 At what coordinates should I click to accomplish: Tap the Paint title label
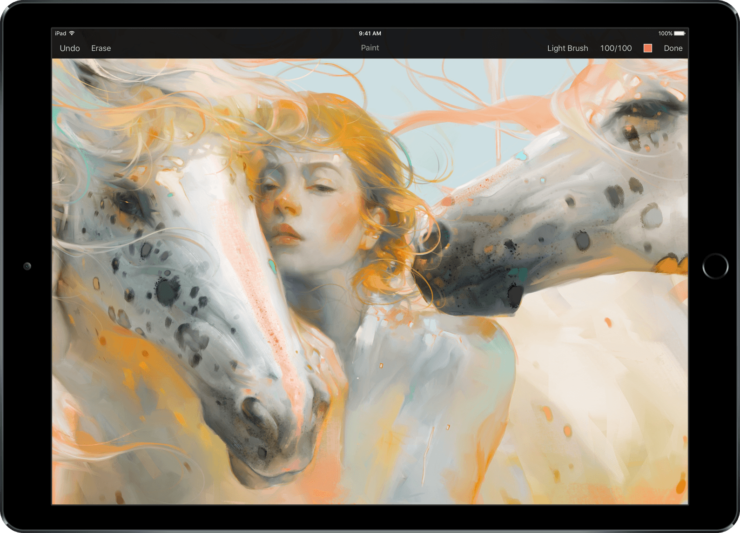pos(370,48)
